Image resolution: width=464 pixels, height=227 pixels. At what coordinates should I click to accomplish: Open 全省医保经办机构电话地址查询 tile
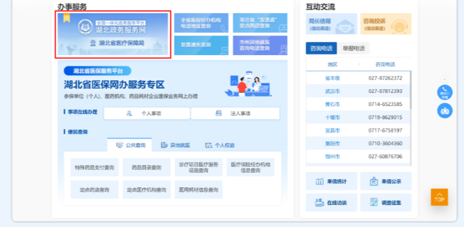pyautogui.click(x=201, y=23)
